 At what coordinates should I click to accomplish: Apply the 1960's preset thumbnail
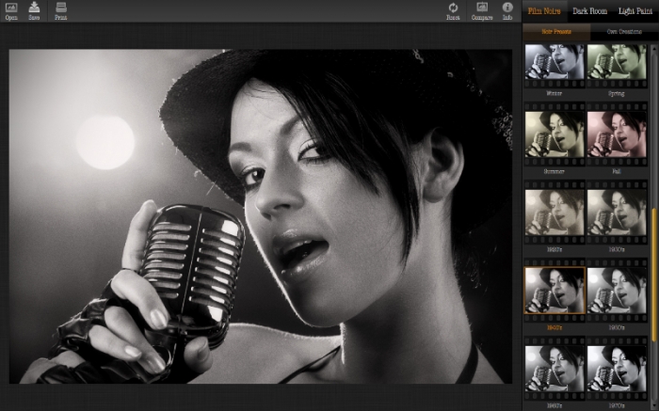[555, 369]
